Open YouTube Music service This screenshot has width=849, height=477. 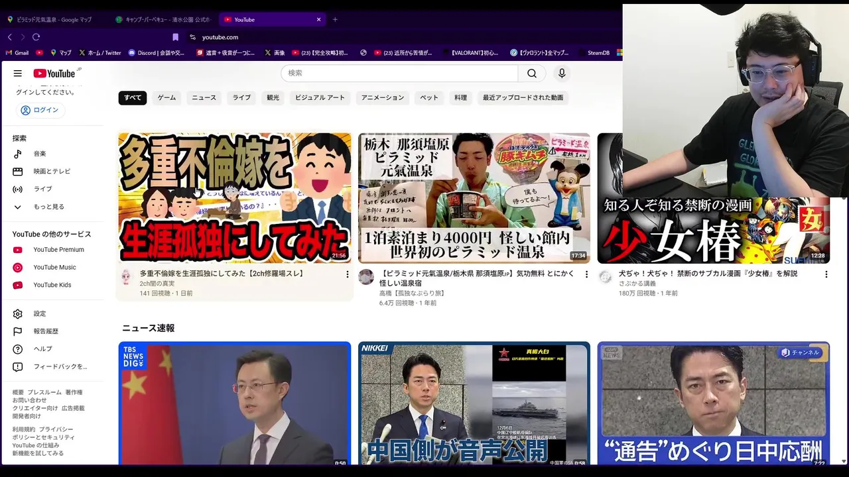53,268
